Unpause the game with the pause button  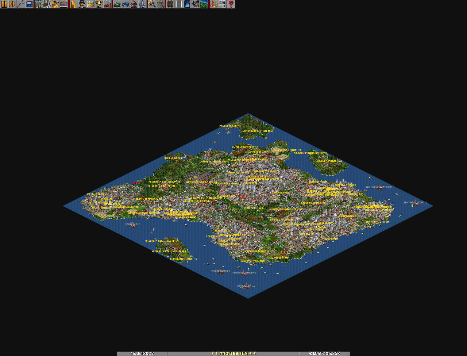click(4, 4)
